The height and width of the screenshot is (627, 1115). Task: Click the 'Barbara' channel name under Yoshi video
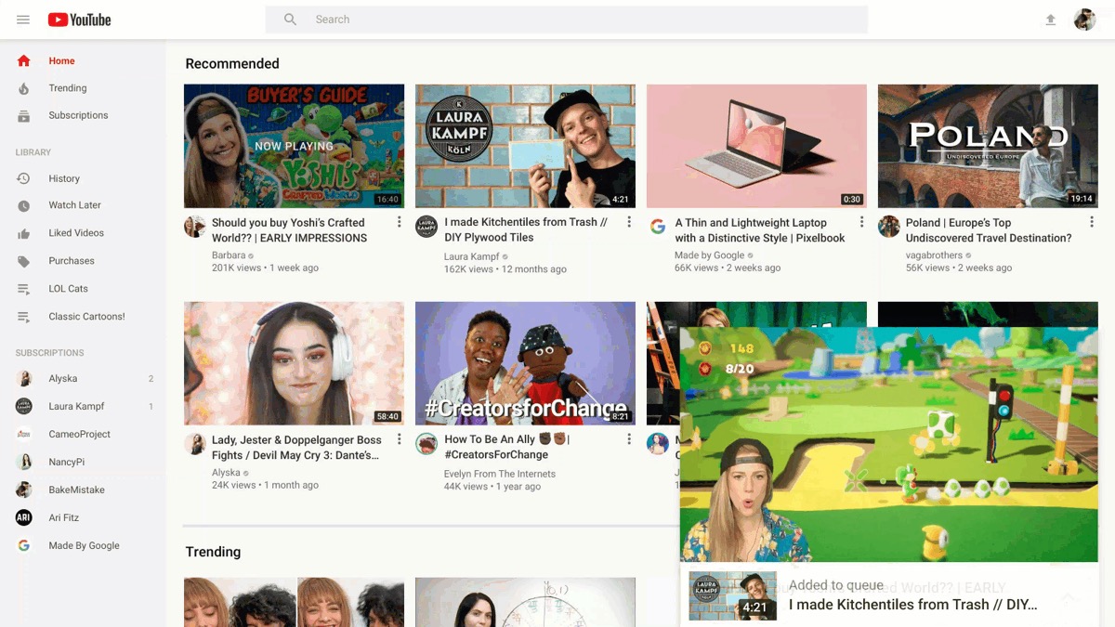click(x=229, y=255)
